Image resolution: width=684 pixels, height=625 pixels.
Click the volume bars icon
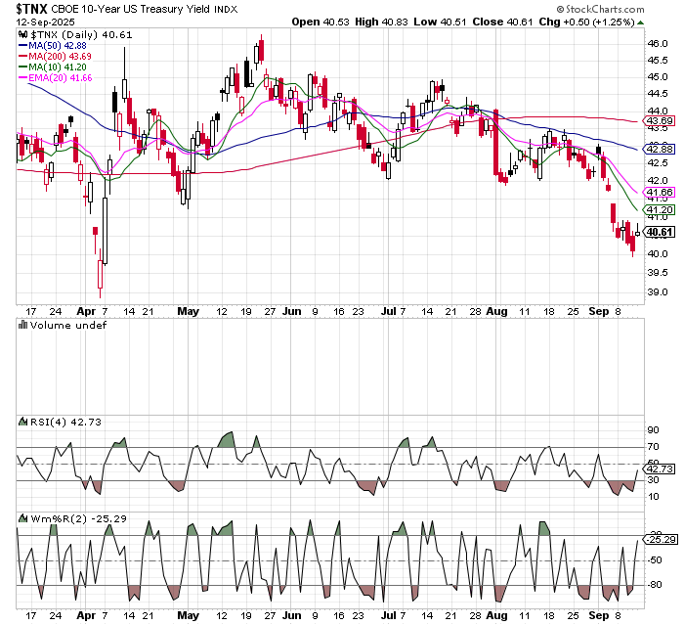coord(23,325)
